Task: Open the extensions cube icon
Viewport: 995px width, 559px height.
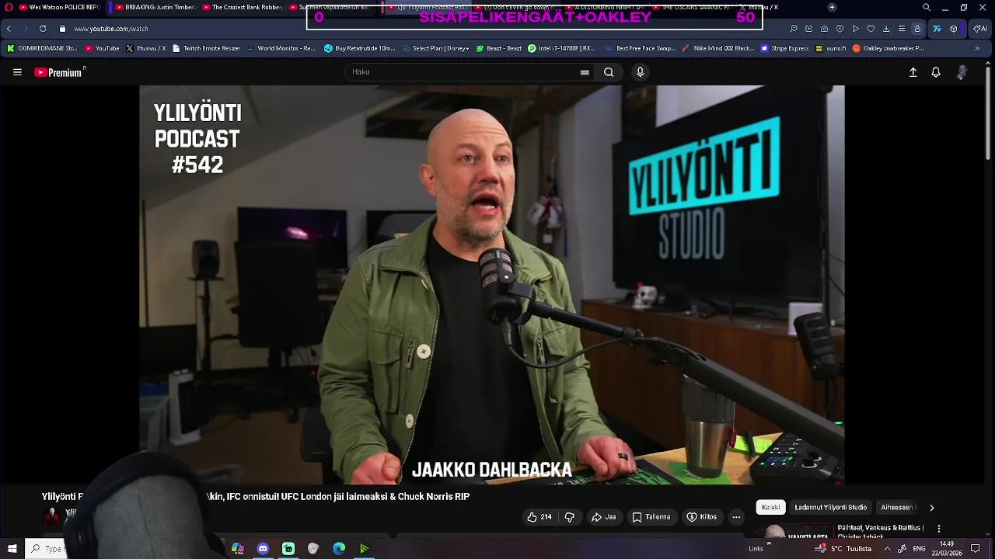Action: click(x=954, y=29)
